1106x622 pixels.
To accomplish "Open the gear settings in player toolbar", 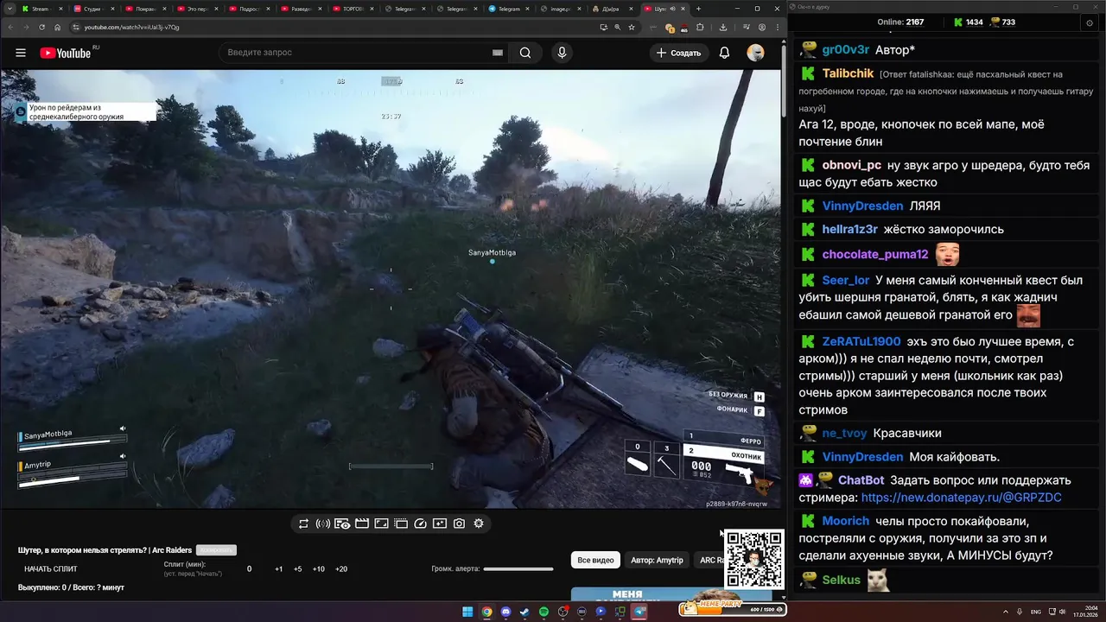I will (479, 524).
